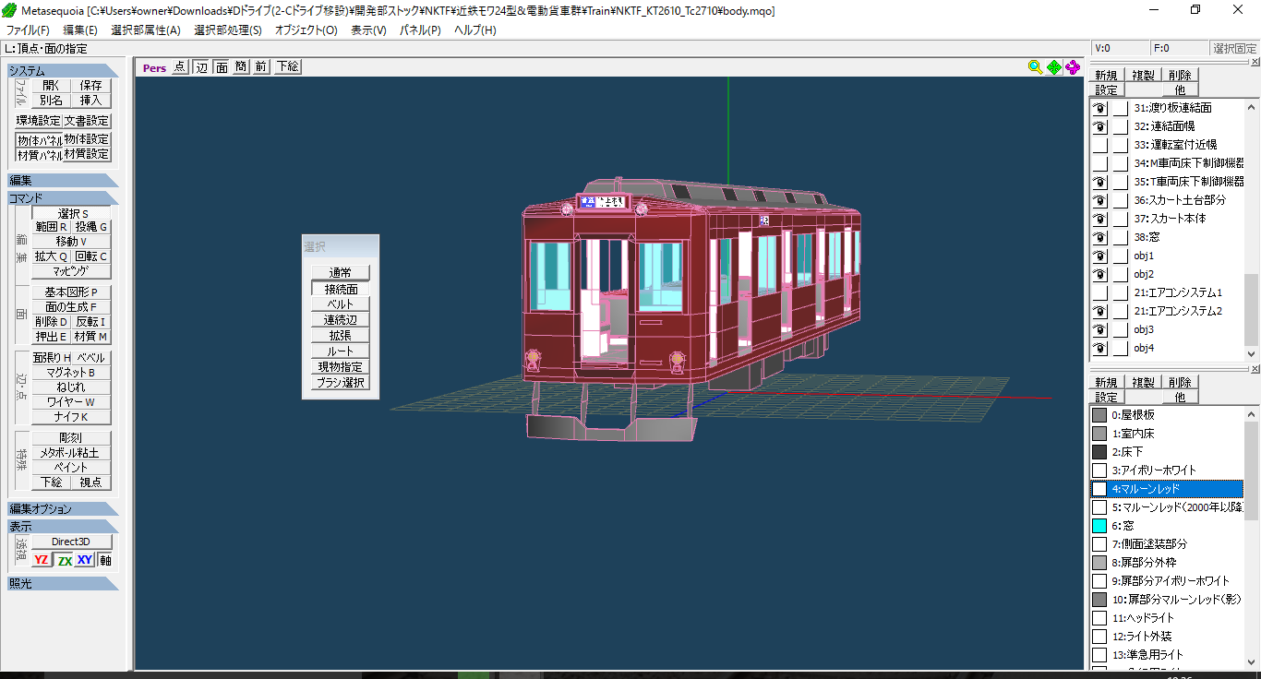Hide the 32:連結面幌 object
Viewport: 1261px width, 679px height.
click(x=1099, y=126)
